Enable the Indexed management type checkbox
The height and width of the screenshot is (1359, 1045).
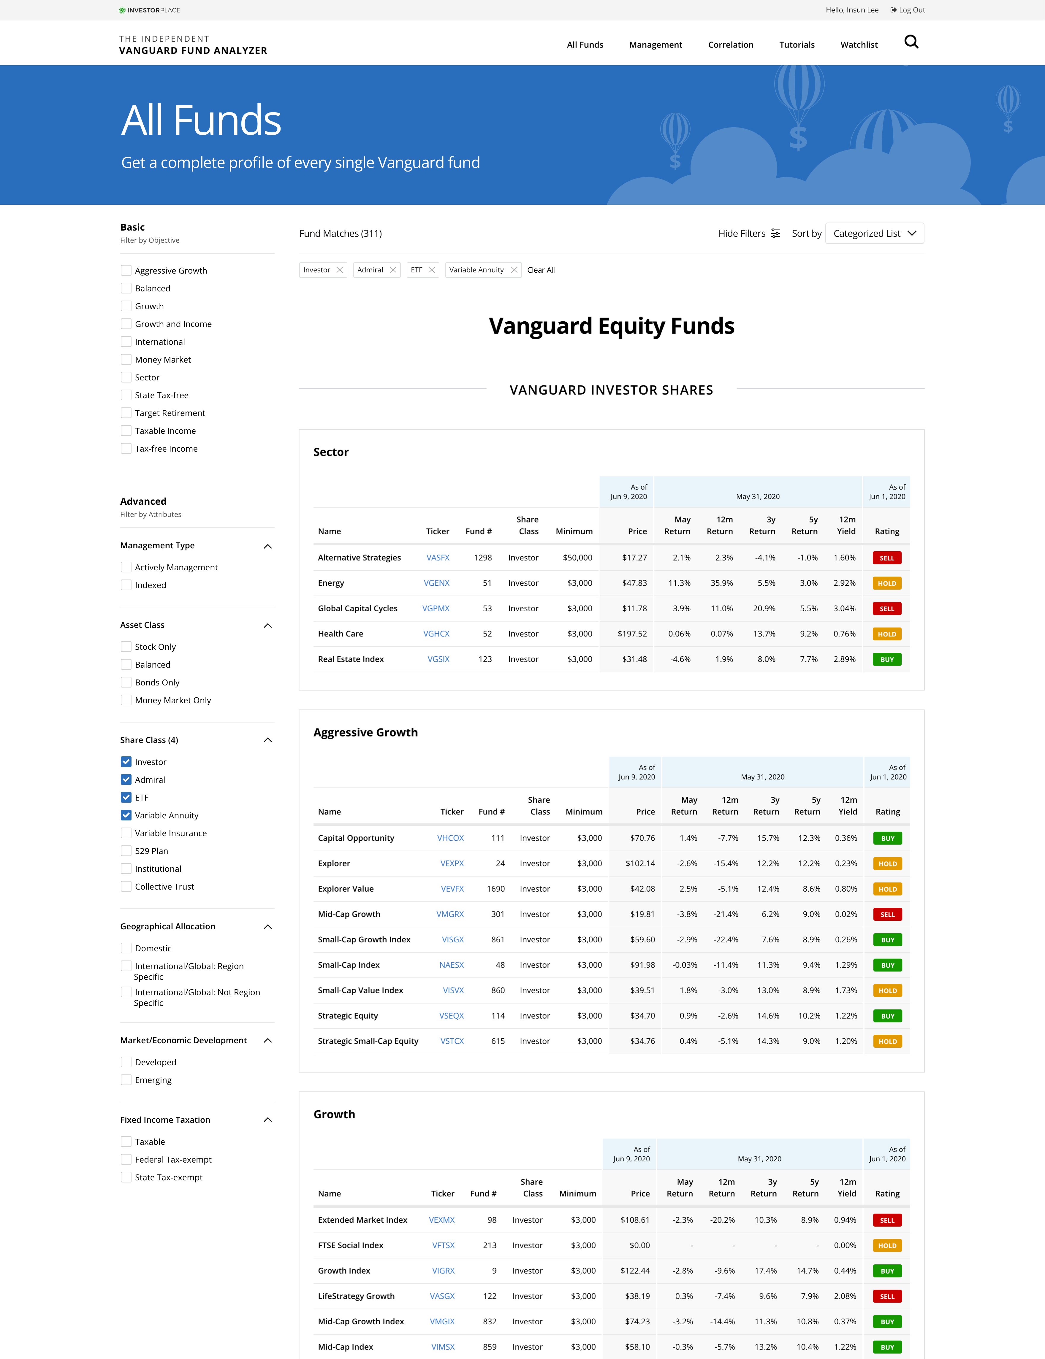[126, 585]
